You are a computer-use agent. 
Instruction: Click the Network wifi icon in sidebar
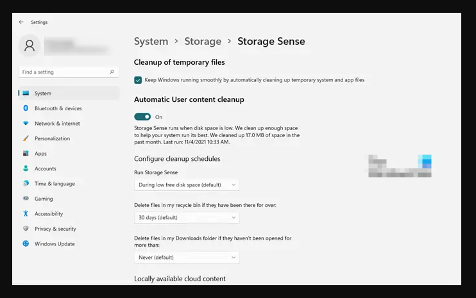click(x=26, y=124)
